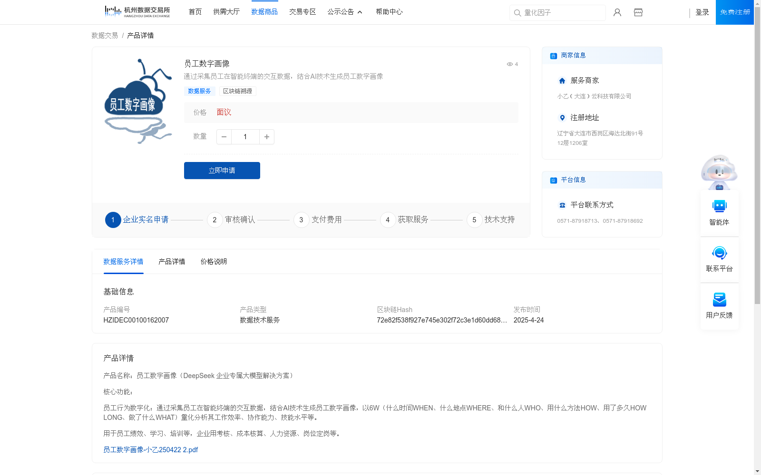Click the blockchain hash value 72e82f538f927e…

442,320
